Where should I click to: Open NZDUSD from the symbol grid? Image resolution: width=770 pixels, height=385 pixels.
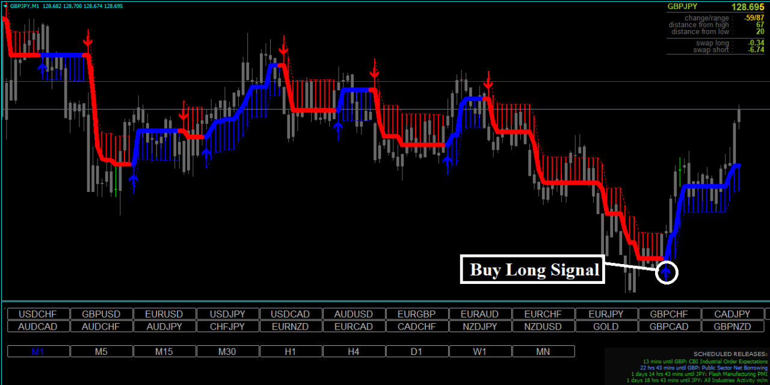click(543, 327)
